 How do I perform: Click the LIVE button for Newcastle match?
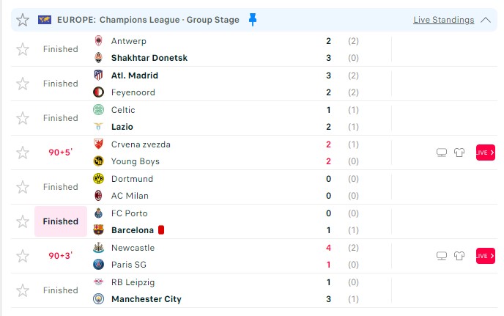click(486, 256)
